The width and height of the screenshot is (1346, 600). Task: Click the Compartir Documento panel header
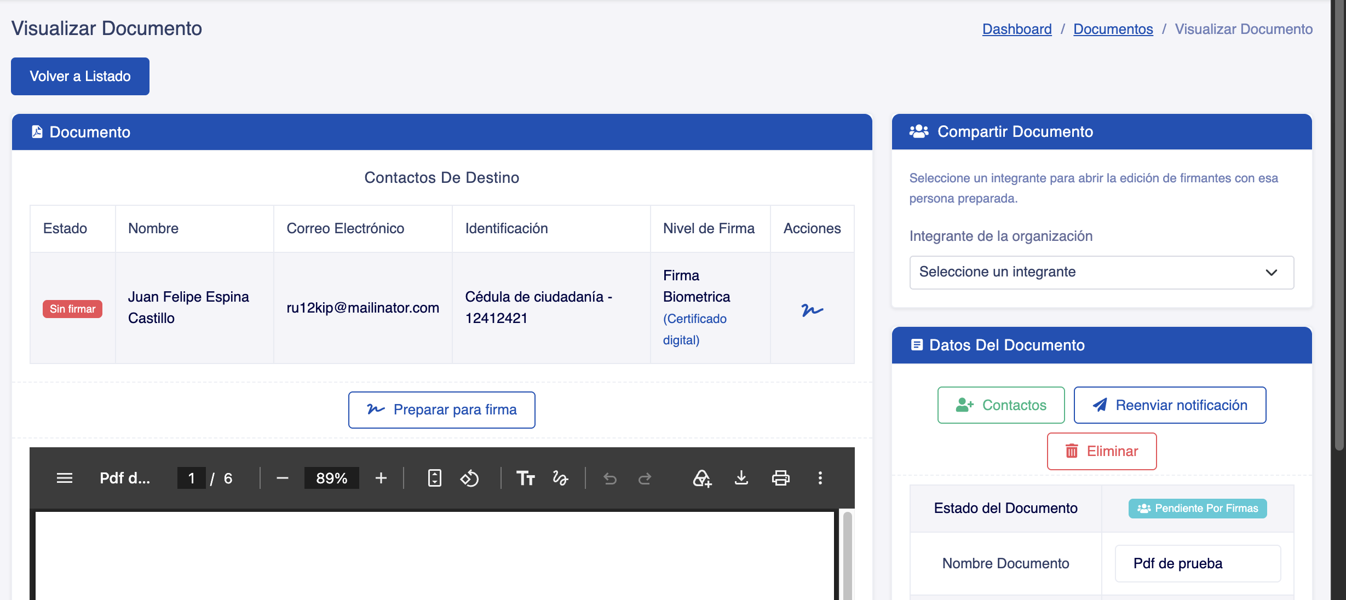(1102, 131)
